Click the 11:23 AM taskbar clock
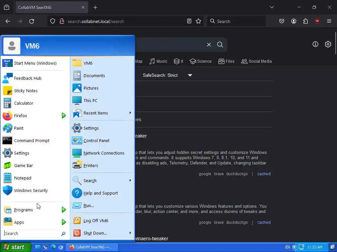Screen dimensions: 337x252 (315, 247)
